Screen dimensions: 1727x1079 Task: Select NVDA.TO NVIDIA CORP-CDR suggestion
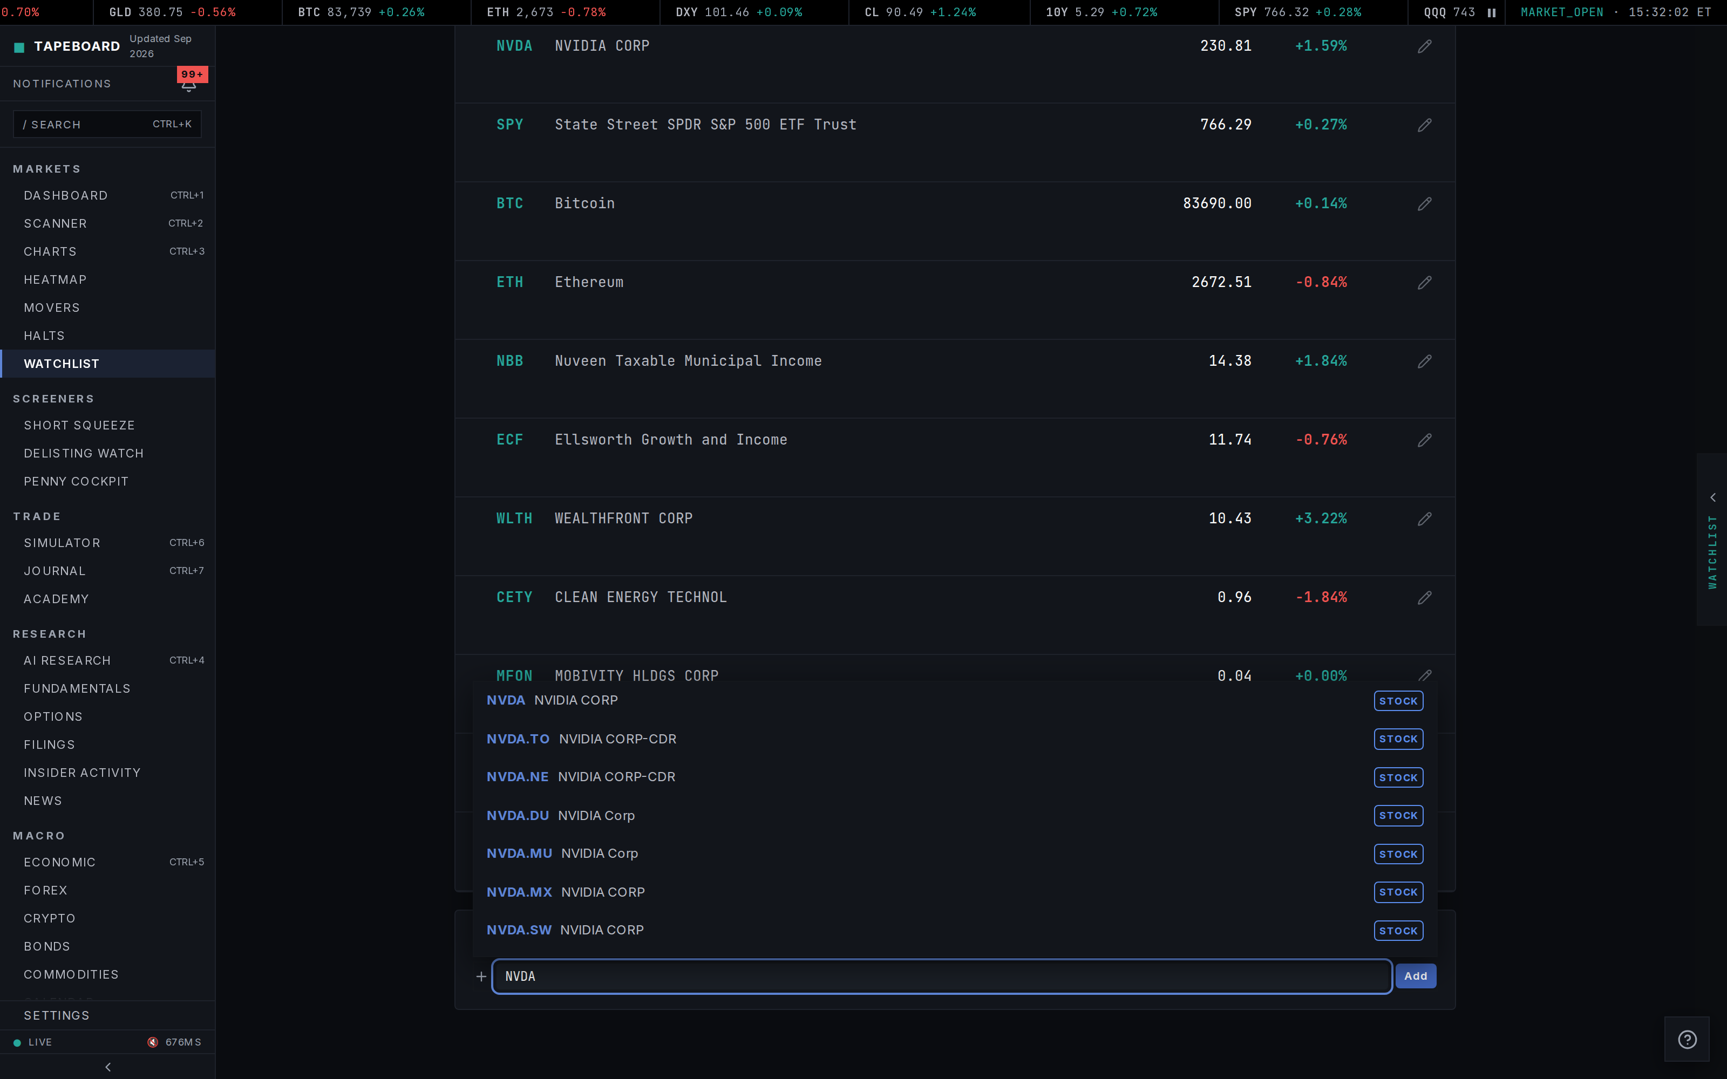click(x=955, y=739)
